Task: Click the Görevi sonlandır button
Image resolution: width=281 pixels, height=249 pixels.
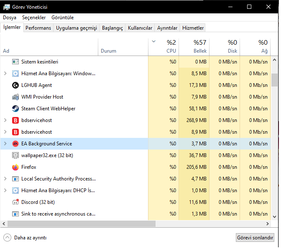Action: (255, 238)
